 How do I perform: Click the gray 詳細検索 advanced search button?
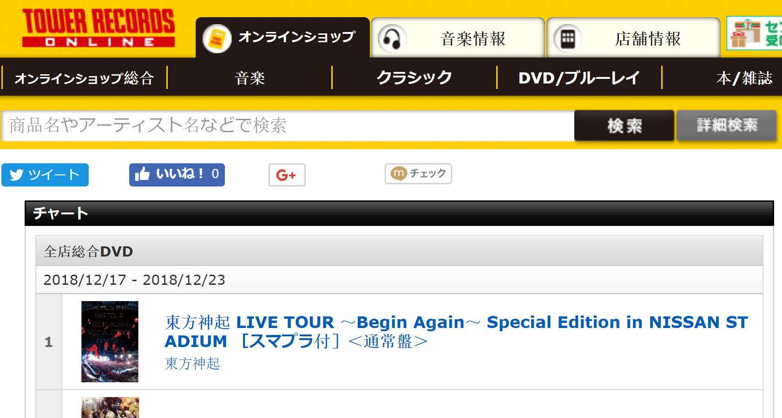(727, 125)
